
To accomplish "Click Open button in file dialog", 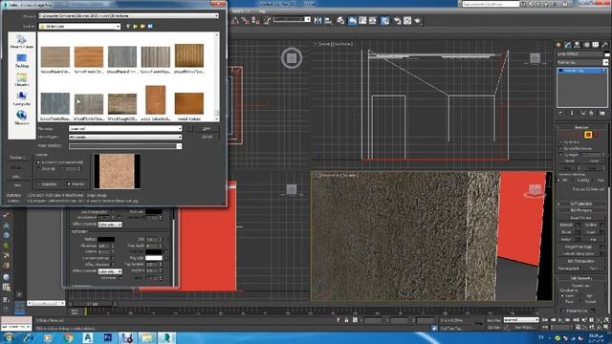I will pyautogui.click(x=207, y=128).
